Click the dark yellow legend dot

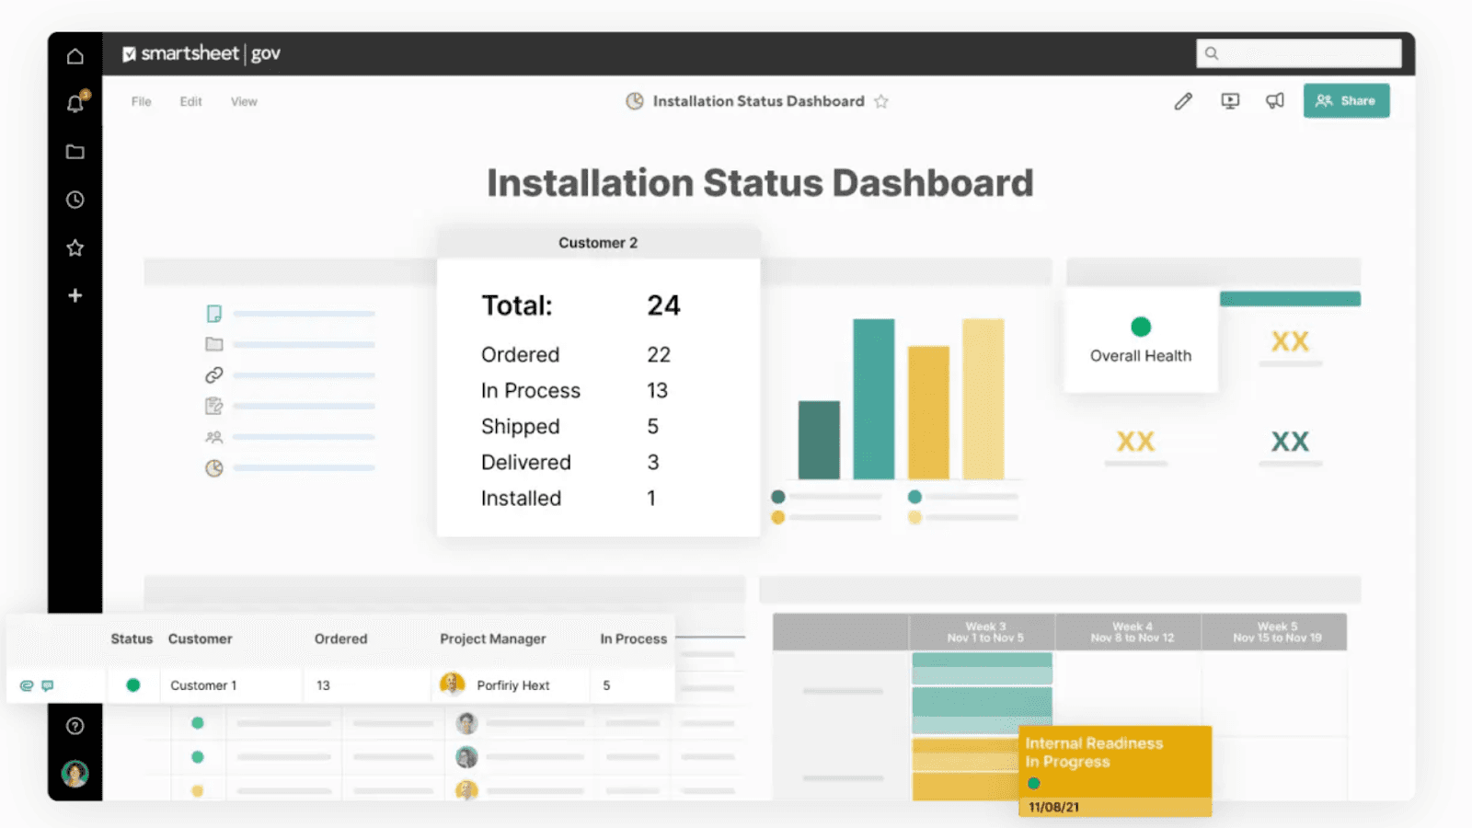pyautogui.click(x=778, y=518)
